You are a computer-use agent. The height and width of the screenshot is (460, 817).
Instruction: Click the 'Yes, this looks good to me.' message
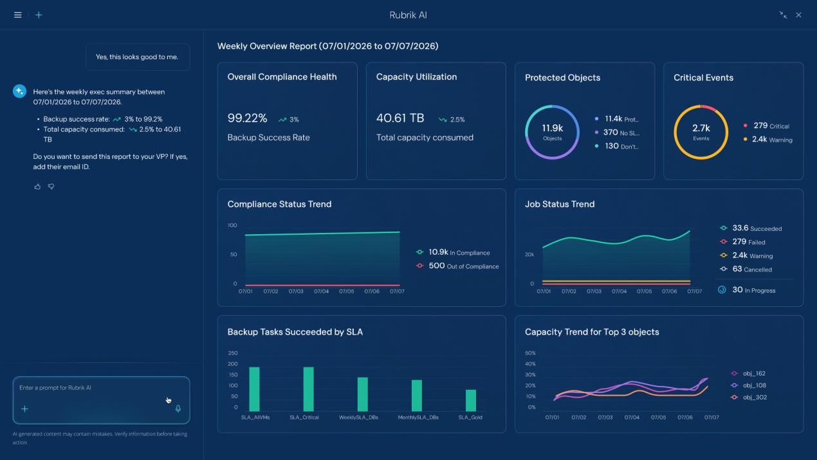pos(137,57)
